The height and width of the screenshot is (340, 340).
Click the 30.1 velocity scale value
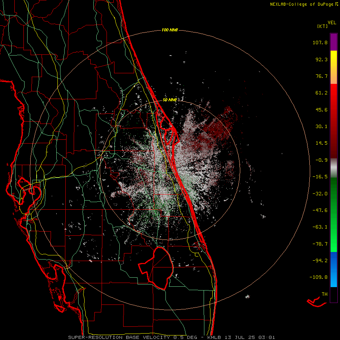click(x=321, y=127)
